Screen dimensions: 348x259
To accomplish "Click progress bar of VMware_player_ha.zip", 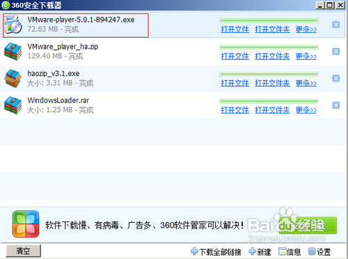I will pos(269,47).
